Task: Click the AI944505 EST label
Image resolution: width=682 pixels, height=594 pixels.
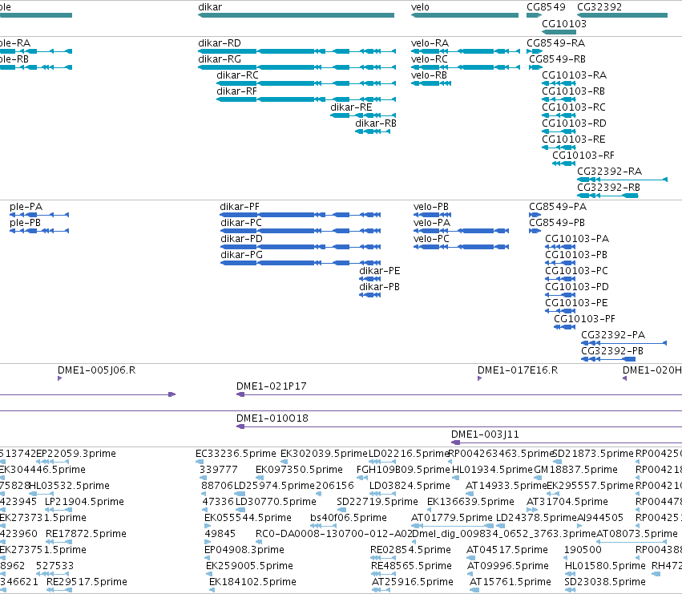Action: tap(600, 518)
